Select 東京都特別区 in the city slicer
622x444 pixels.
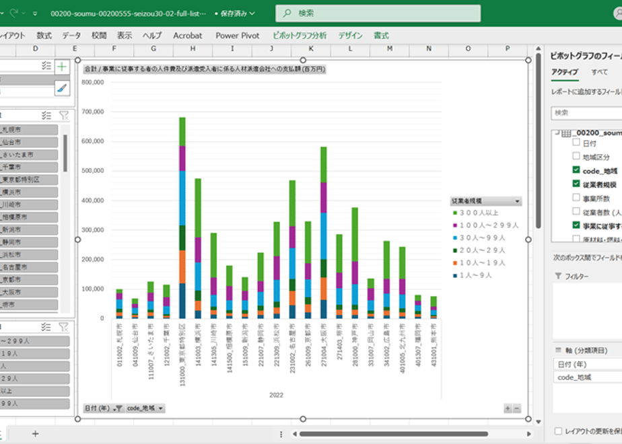point(28,180)
